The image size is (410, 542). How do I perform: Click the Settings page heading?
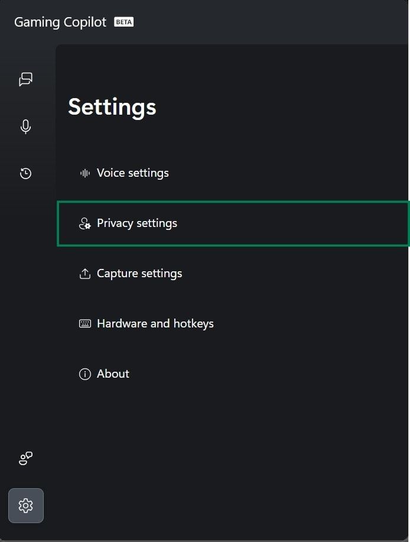(x=112, y=106)
